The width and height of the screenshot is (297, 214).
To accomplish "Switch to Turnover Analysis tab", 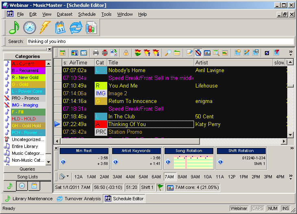I will [x=79, y=199].
